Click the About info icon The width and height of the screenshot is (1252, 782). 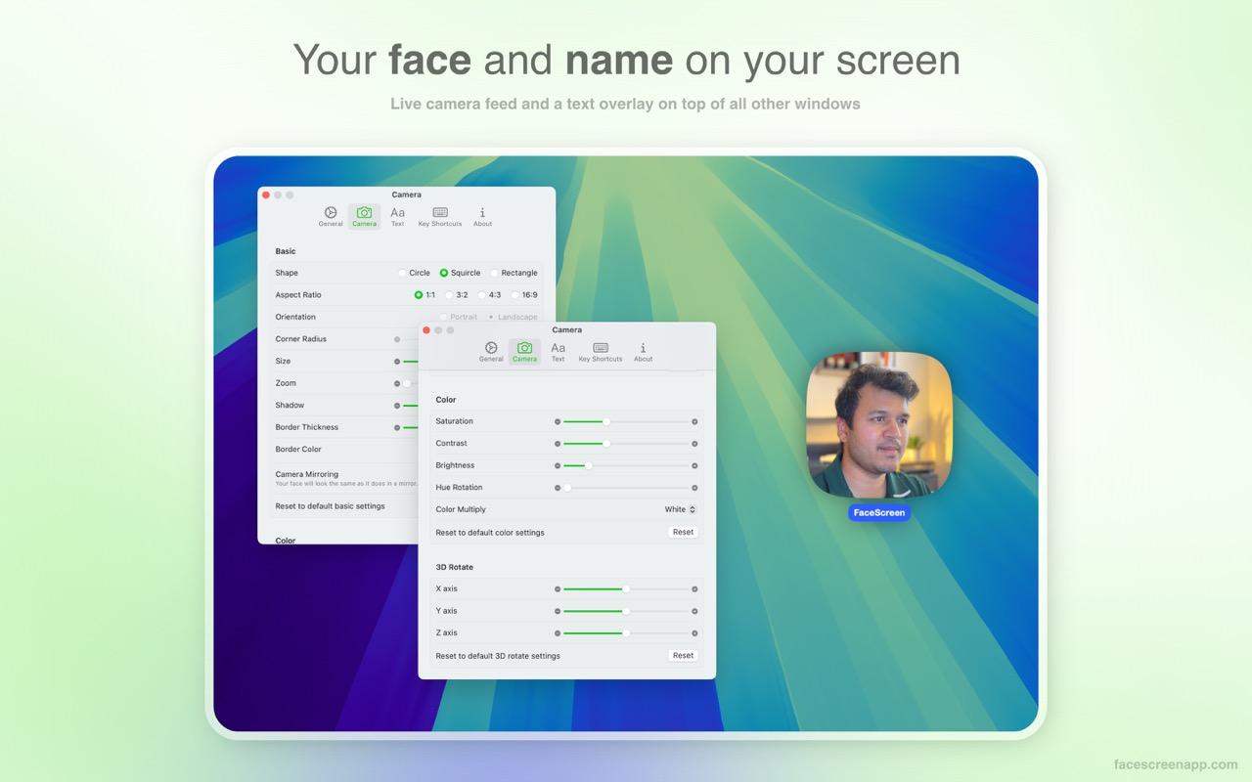643,349
